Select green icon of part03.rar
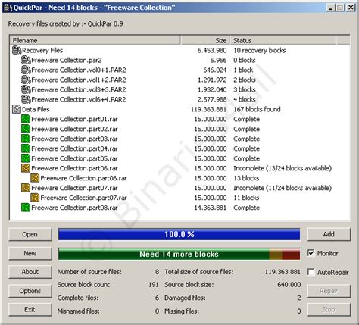The image size is (359, 325). [x=26, y=139]
